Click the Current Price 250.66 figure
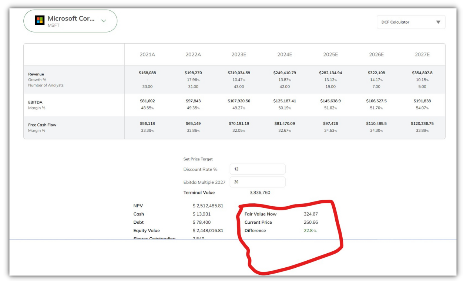The image size is (470, 281). click(311, 222)
